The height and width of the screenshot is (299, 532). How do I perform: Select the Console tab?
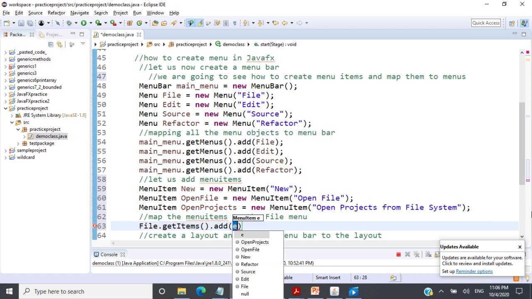(109, 255)
